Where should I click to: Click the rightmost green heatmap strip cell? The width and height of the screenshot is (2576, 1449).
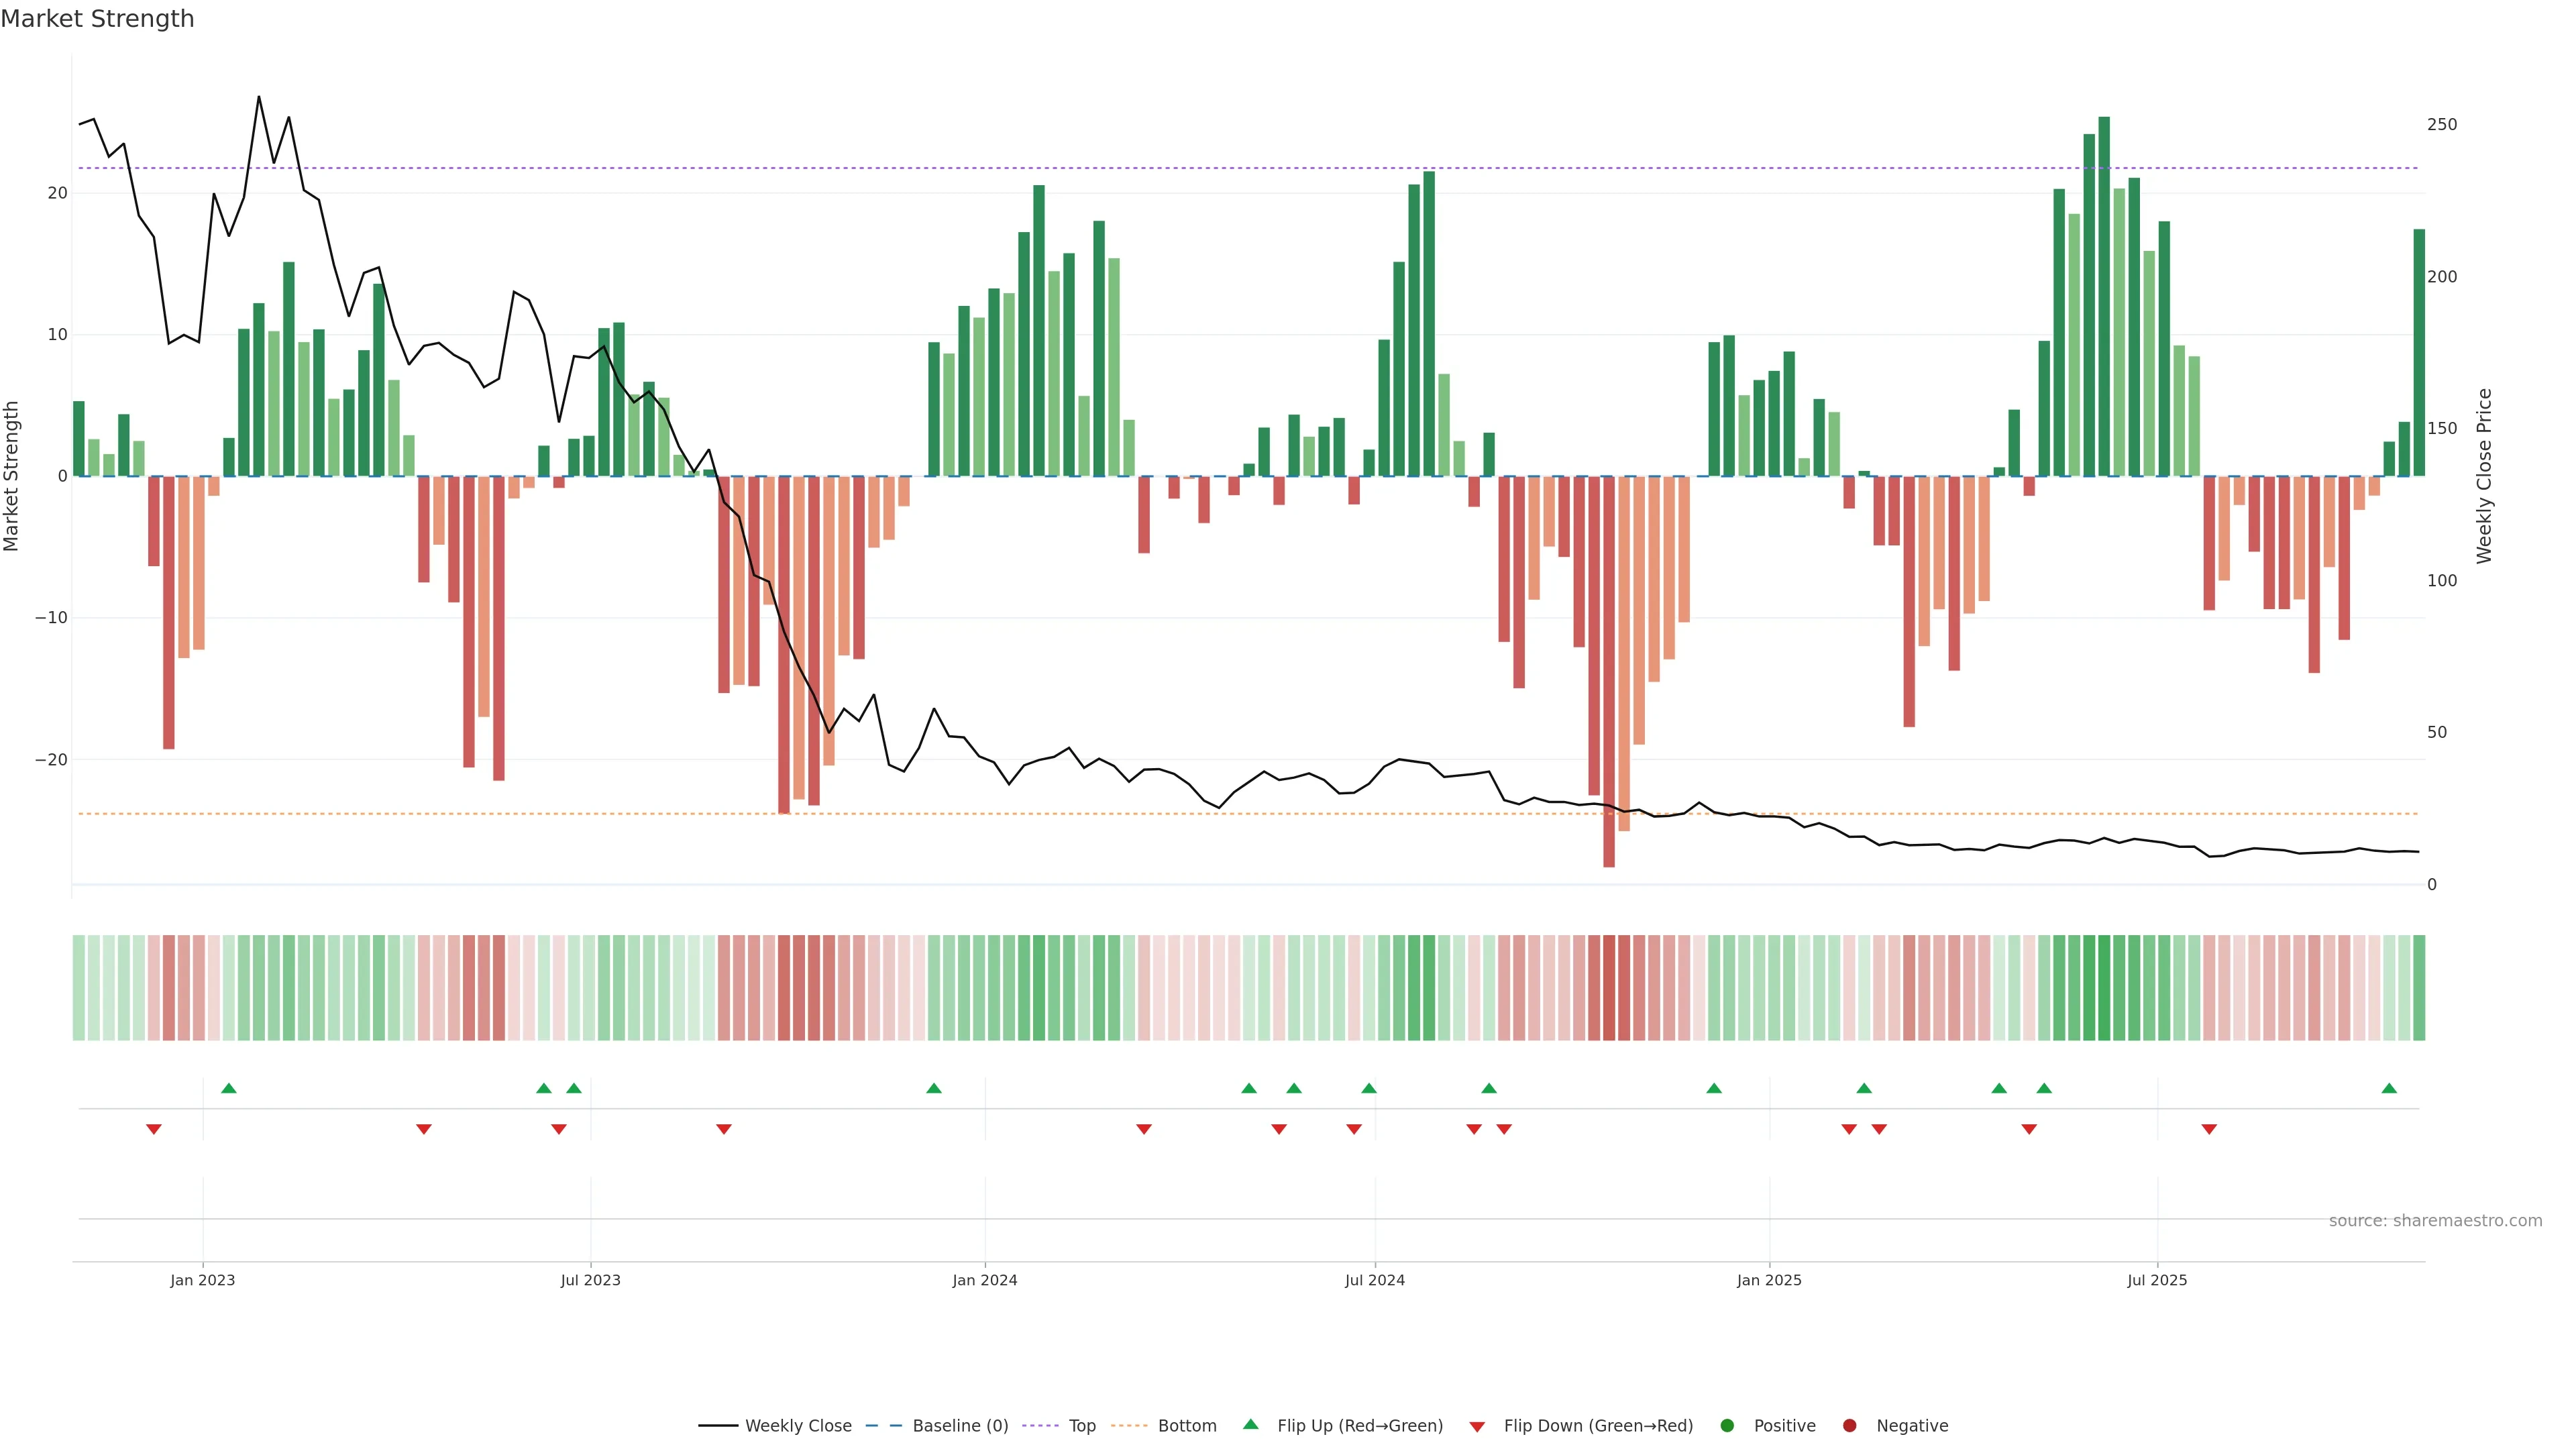[x=2419, y=987]
